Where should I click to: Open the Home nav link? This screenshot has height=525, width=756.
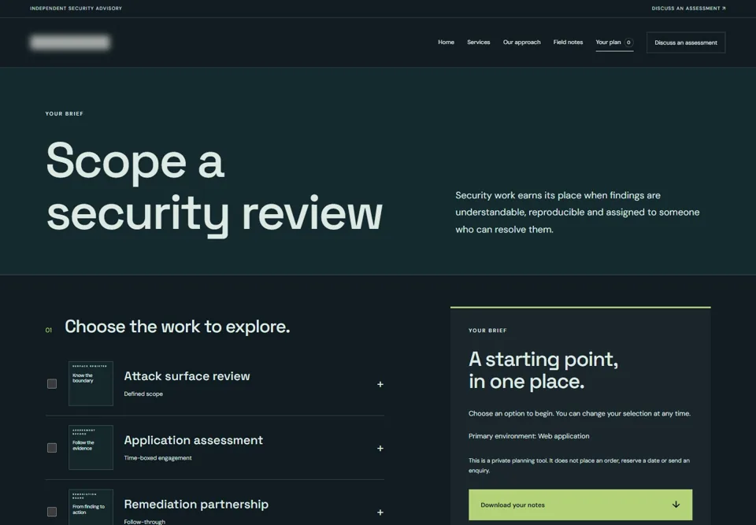tap(446, 43)
